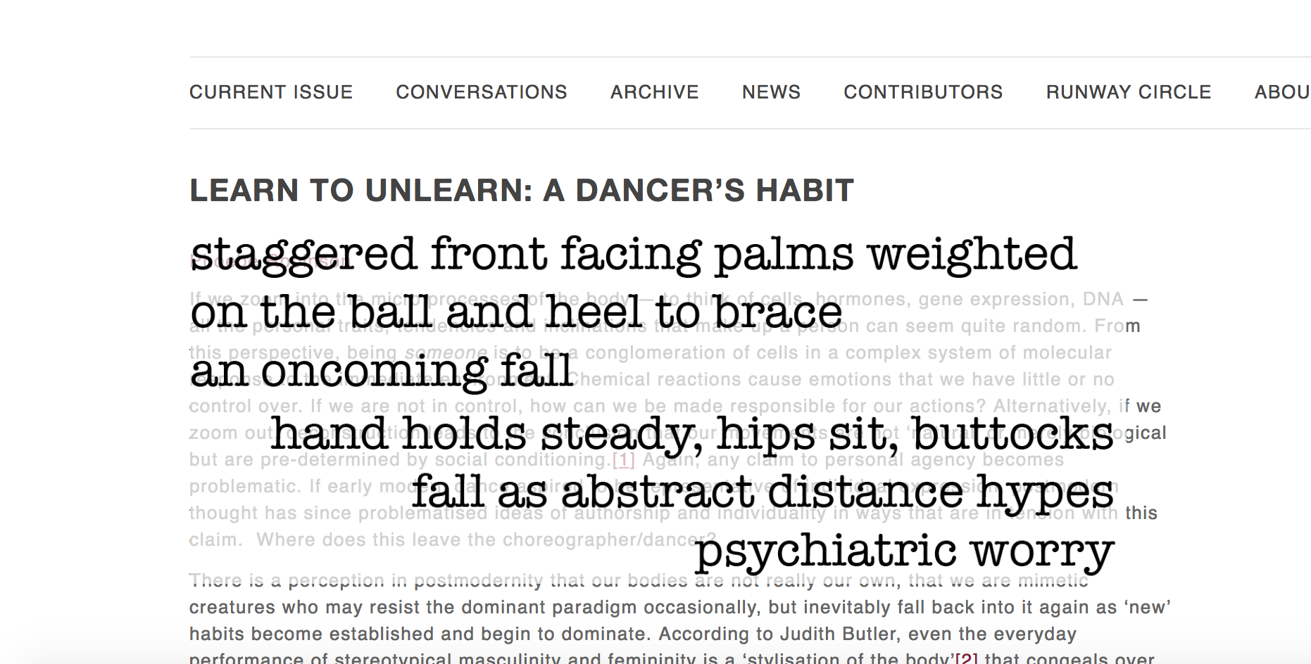Image resolution: width=1311 pixels, height=664 pixels.
Task: Click the Phoebe Robinson author link under the title
Action: [x=270, y=262]
